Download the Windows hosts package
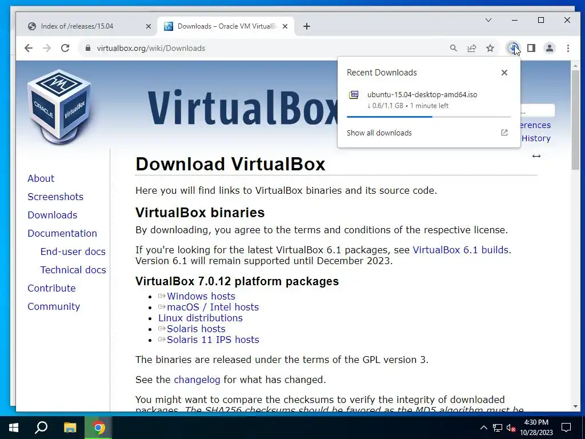 pos(201,296)
